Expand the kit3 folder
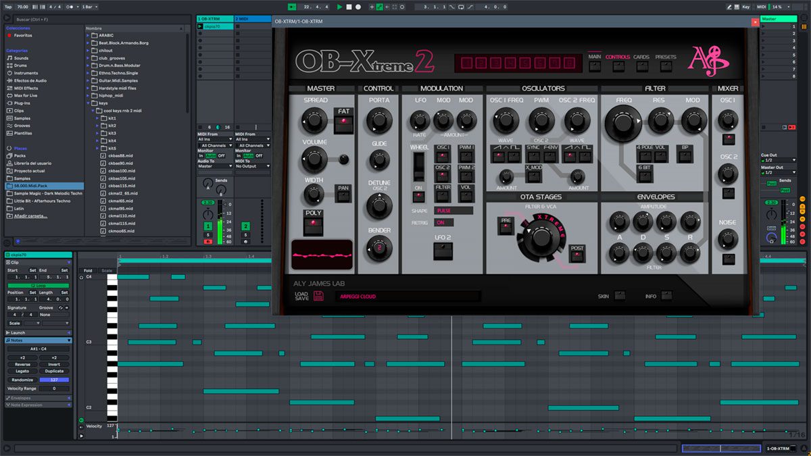The width and height of the screenshot is (811, 456). (x=99, y=133)
